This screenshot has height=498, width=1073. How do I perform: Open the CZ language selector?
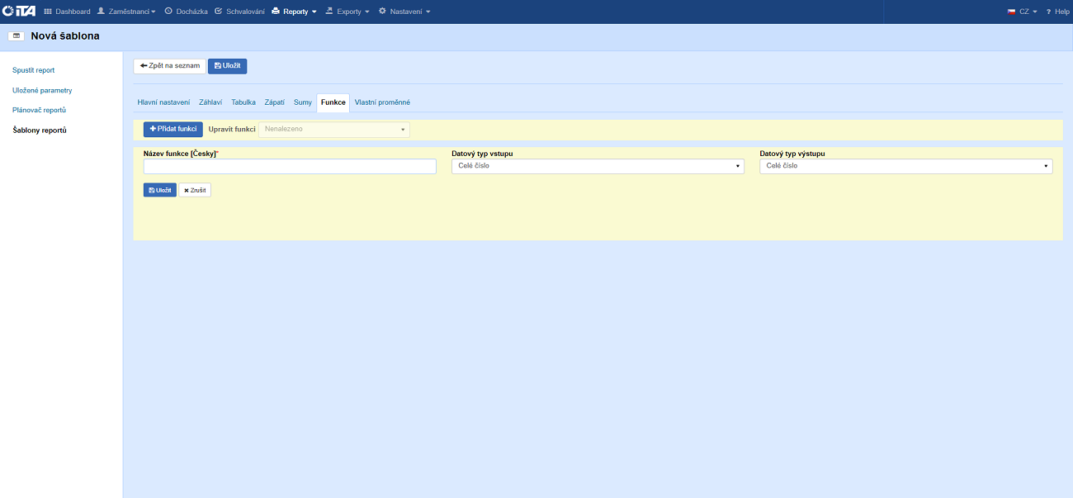(x=1023, y=12)
